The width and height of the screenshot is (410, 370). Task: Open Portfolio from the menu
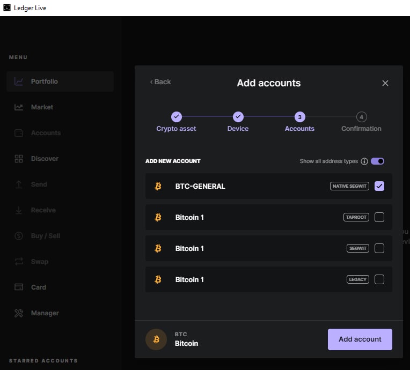point(60,82)
